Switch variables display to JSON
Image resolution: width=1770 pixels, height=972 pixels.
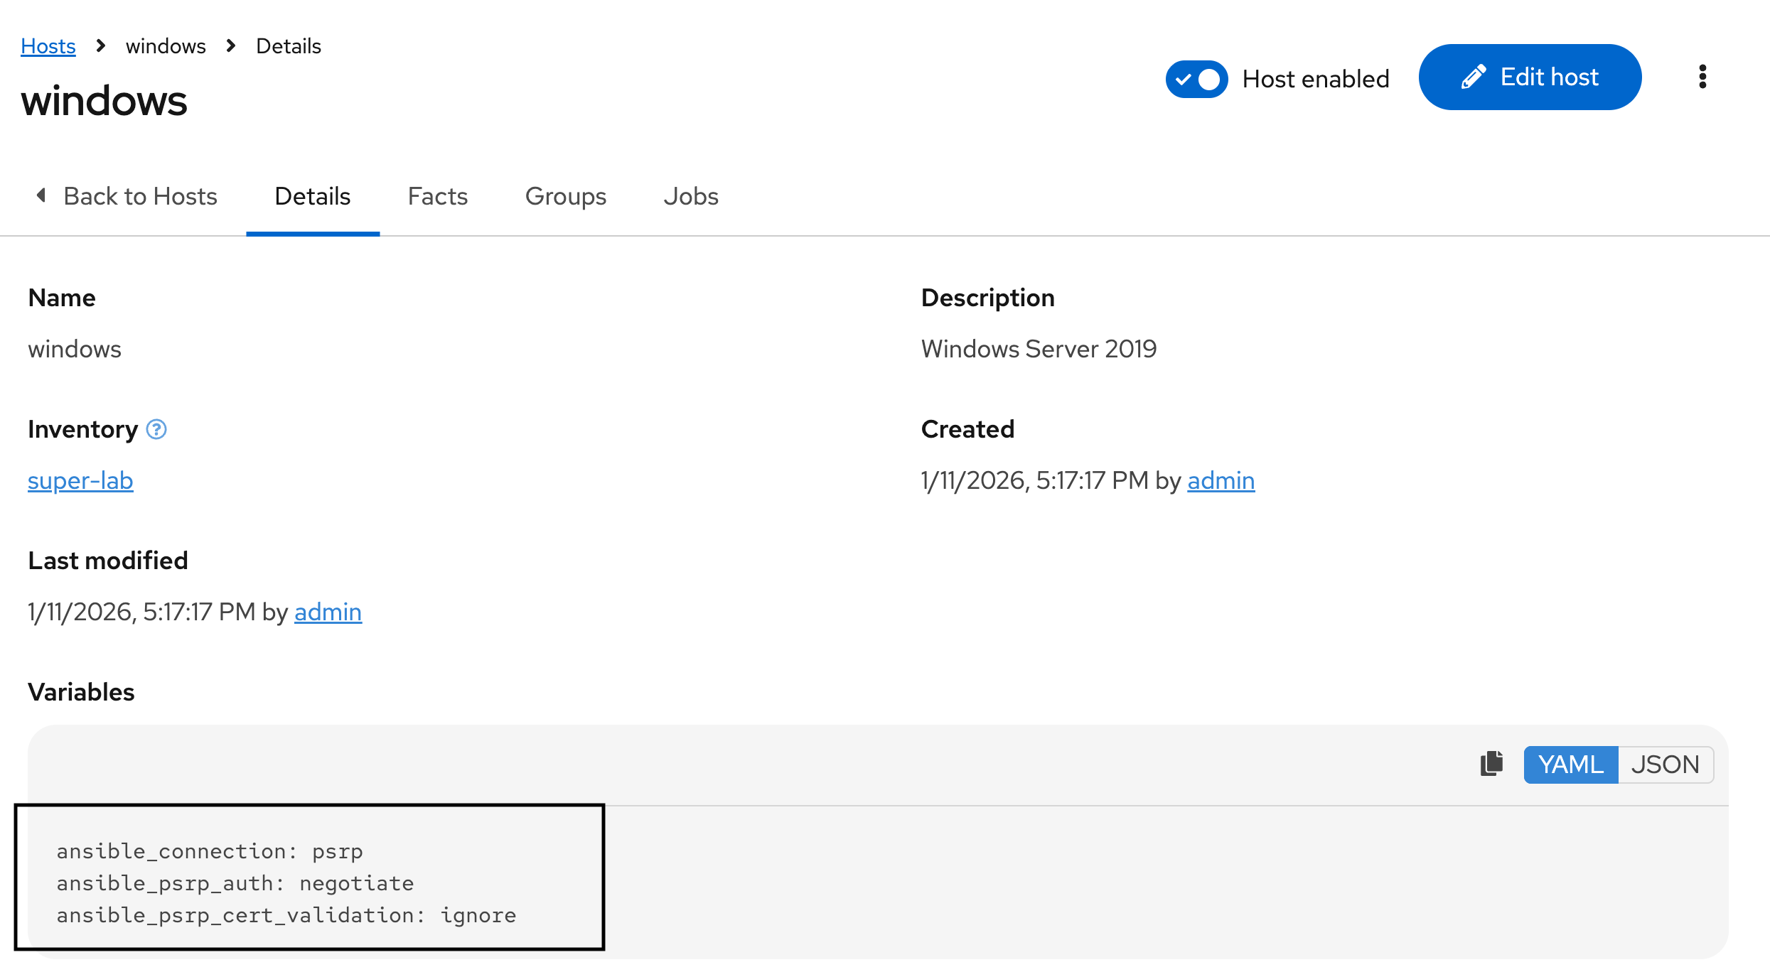[1666, 765]
